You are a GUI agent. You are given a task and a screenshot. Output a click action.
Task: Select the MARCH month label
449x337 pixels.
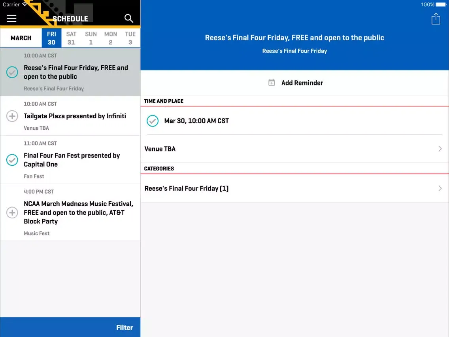coord(21,38)
